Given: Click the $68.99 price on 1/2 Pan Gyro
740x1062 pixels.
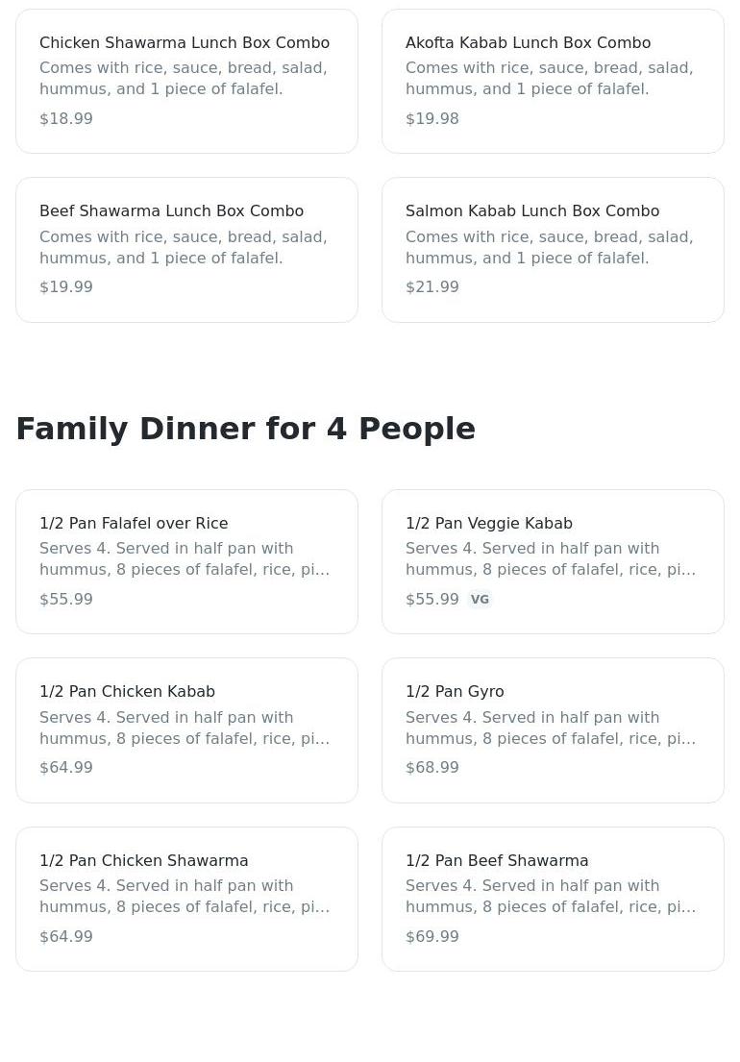Looking at the screenshot, I should (x=432, y=768).
